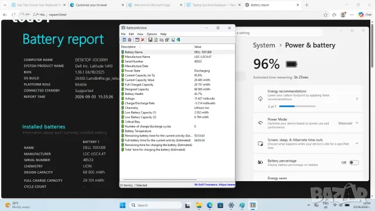Switch to Typing tips from Ratatype tab

213,5
